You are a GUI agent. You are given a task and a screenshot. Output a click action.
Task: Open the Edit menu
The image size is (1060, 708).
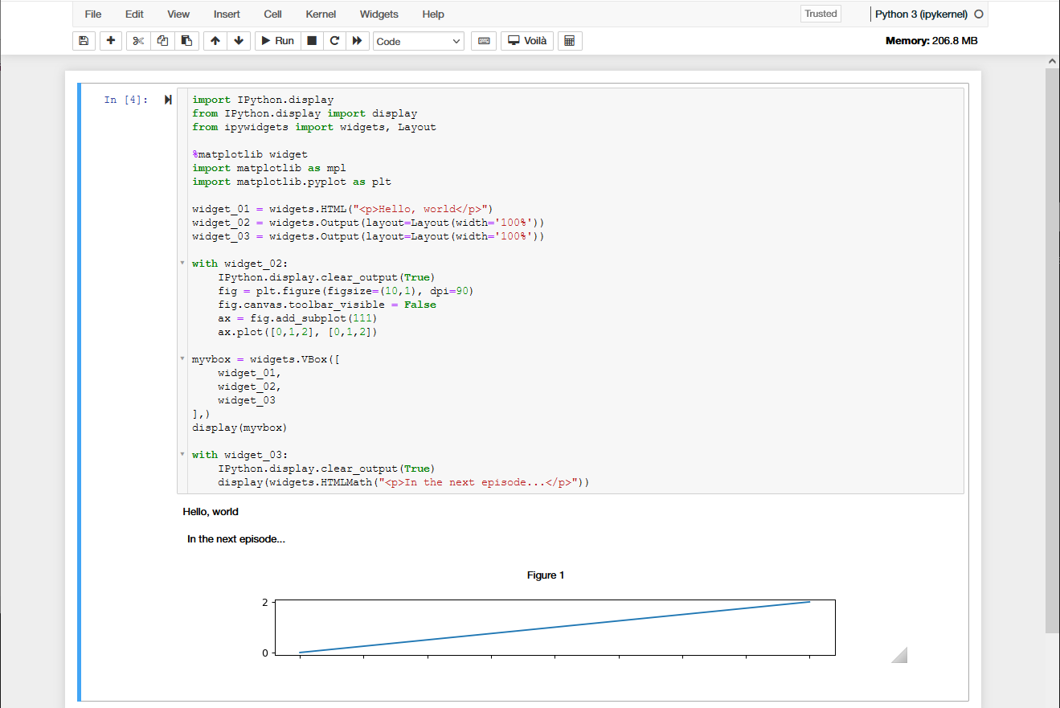click(134, 14)
